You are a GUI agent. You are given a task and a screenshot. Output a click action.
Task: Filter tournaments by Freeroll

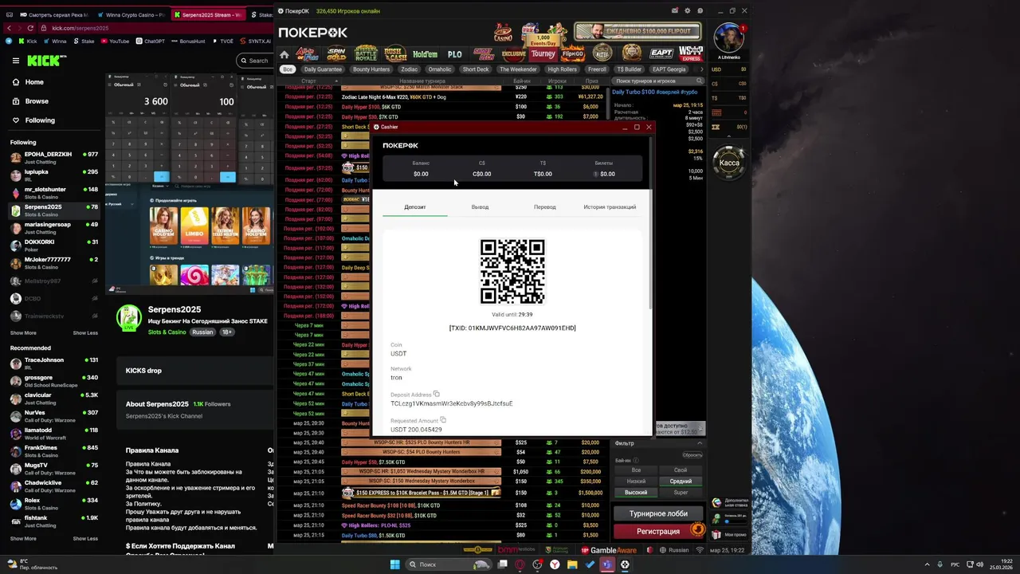pos(597,69)
